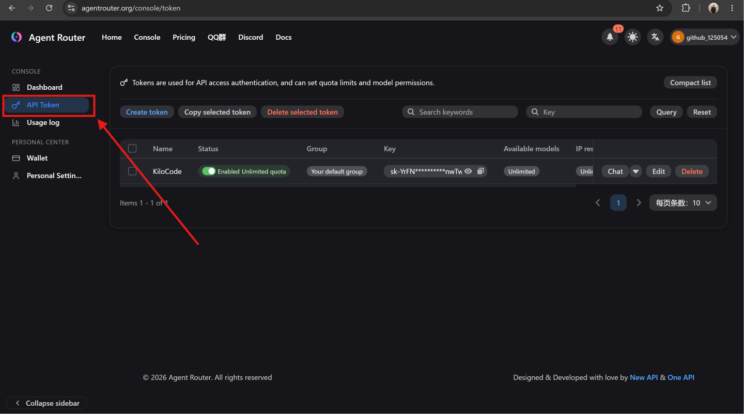The width and height of the screenshot is (744, 414).
Task: Open the browser extensions puzzle icon
Action: 686,8
